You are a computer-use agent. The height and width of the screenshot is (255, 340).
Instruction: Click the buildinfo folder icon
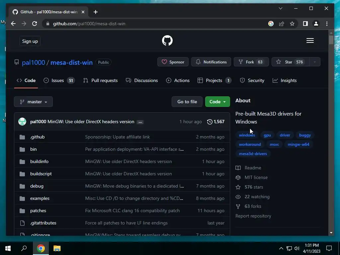point(22,162)
